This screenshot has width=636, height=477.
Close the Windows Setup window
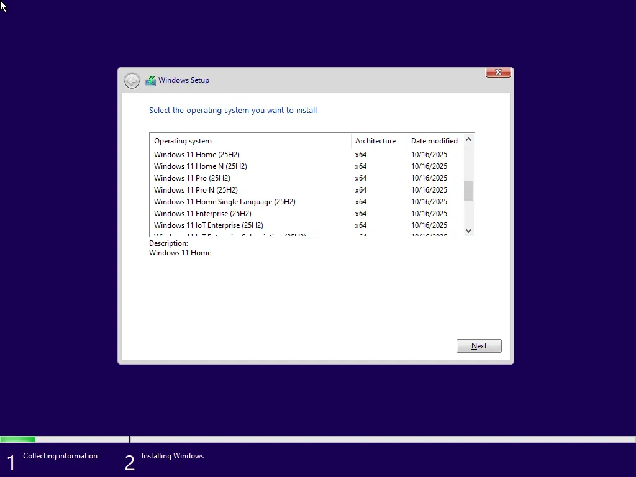[x=497, y=72]
